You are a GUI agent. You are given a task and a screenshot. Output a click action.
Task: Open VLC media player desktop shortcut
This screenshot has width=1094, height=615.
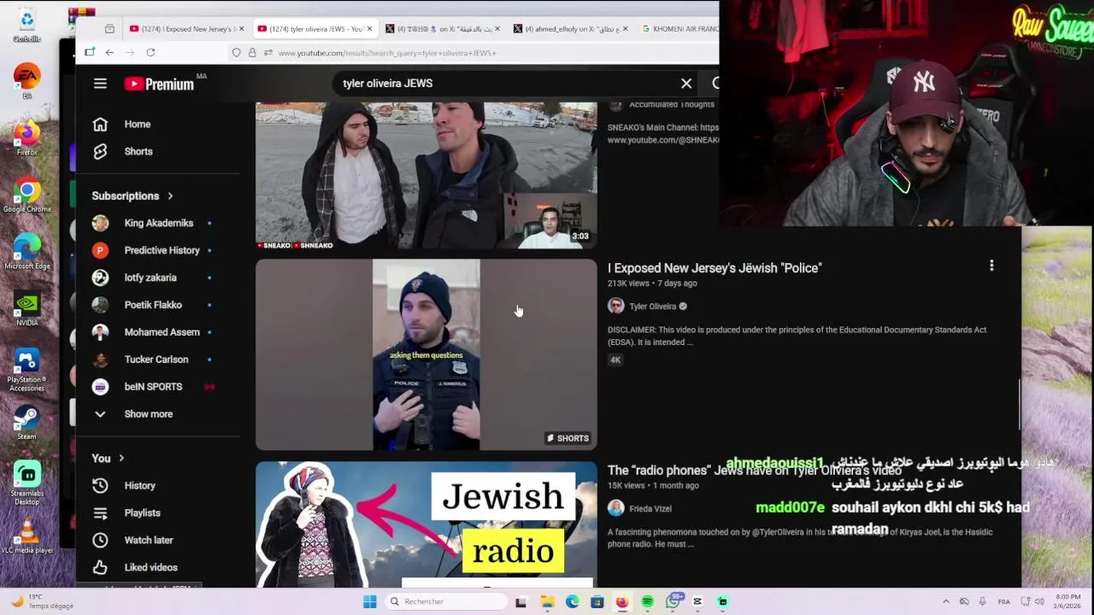pos(26,536)
